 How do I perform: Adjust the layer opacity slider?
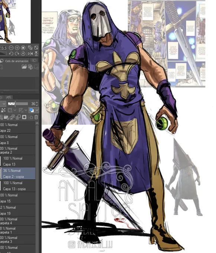(18, 103)
